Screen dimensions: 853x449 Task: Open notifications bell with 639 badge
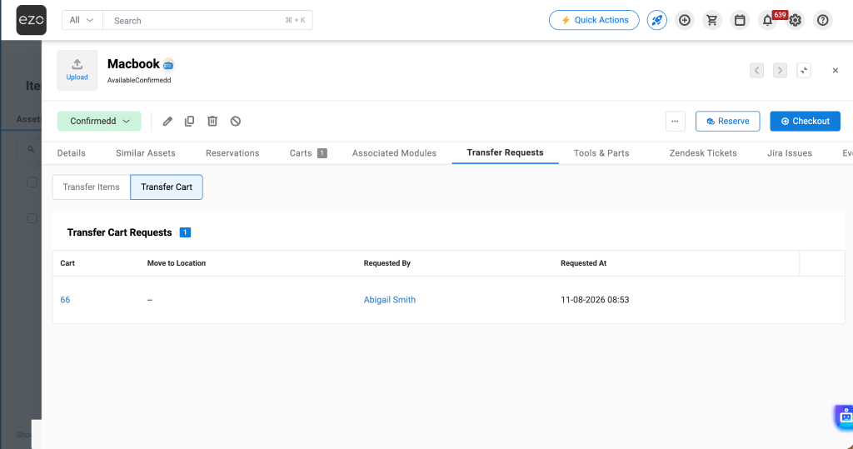coord(767,20)
